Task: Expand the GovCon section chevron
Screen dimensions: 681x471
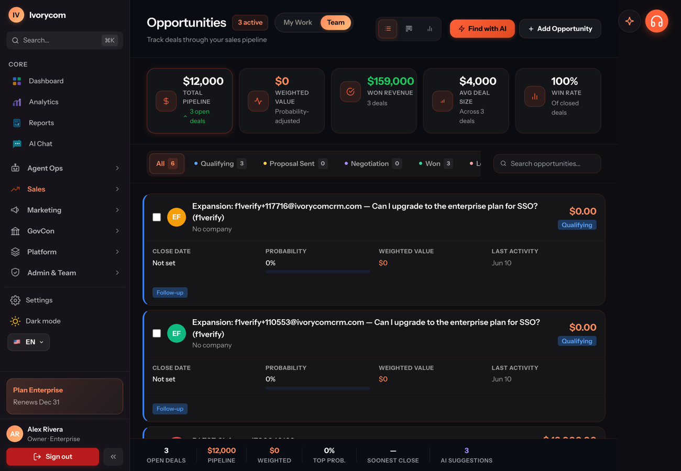Action: pyautogui.click(x=117, y=231)
